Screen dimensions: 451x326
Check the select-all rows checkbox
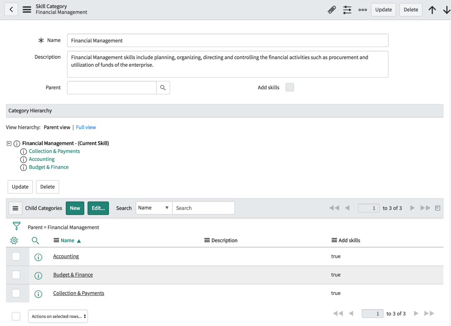point(16,316)
